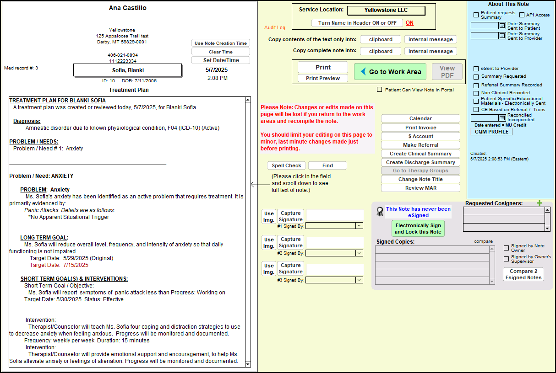
Task: Click the eSign ribbon badge icon
Action: [379, 212]
